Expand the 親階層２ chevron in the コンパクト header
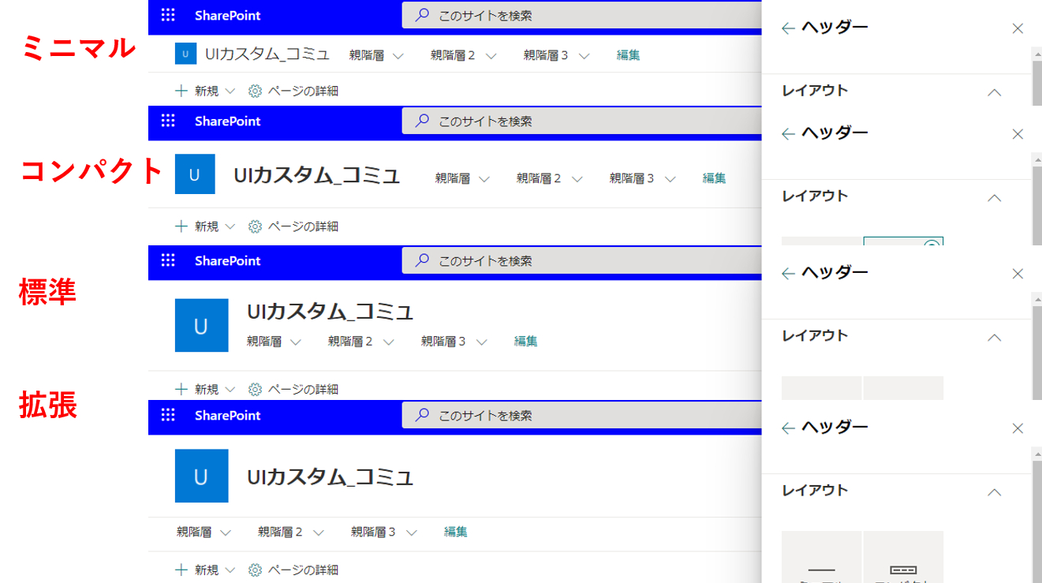 (x=577, y=179)
